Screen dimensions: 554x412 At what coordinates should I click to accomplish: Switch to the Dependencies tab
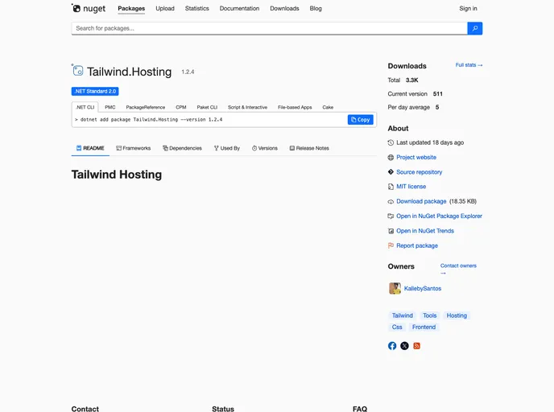182,148
